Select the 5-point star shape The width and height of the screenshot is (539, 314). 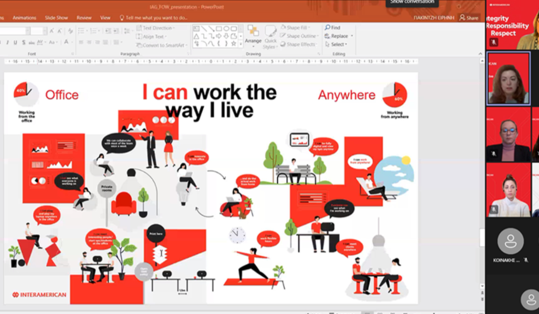(x=234, y=44)
